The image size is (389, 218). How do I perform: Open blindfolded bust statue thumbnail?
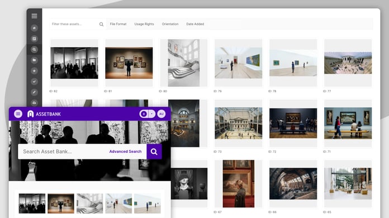point(189,184)
